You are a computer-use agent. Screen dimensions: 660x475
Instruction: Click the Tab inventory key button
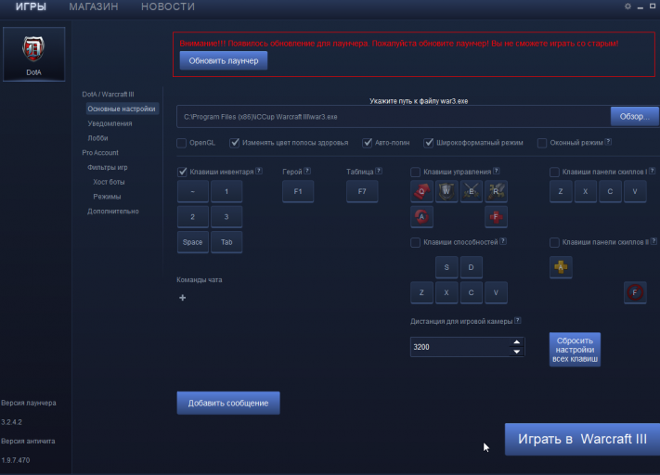[x=226, y=242]
